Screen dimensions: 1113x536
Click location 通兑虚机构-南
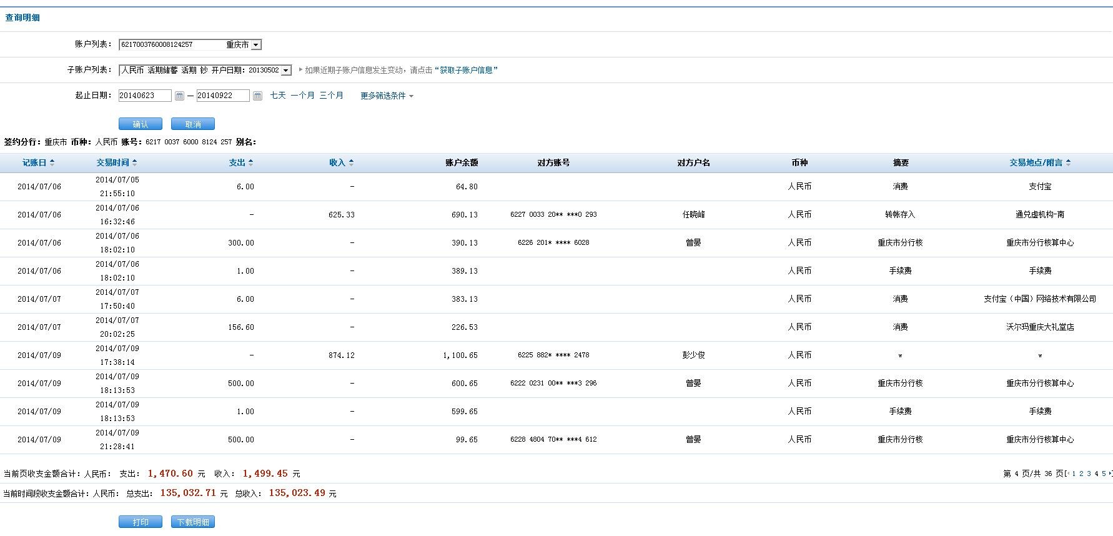pyautogui.click(x=1040, y=214)
